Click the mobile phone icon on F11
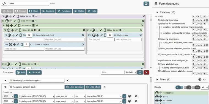 pos(105,30)
